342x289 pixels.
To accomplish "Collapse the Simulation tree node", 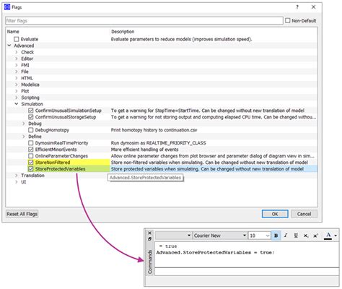I will click(17, 104).
